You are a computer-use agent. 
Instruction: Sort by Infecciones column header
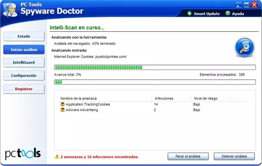pyautogui.click(x=164, y=99)
